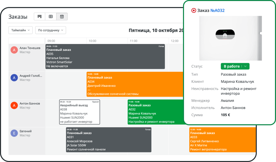Switch to the kanban board view icon

click(x=40, y=16)
